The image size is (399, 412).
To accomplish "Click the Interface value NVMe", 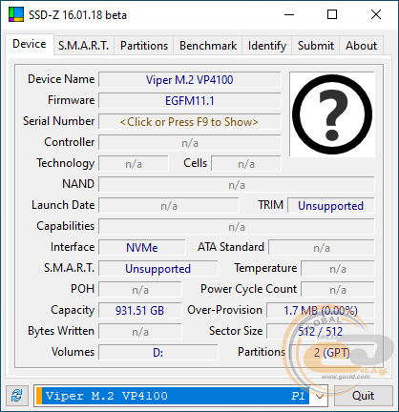I will pos(142,248).
